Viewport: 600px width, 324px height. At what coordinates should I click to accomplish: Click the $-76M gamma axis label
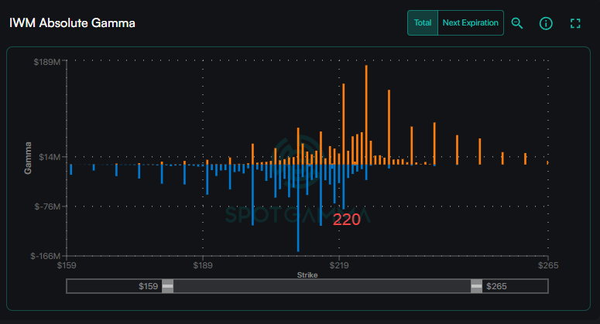47,206
